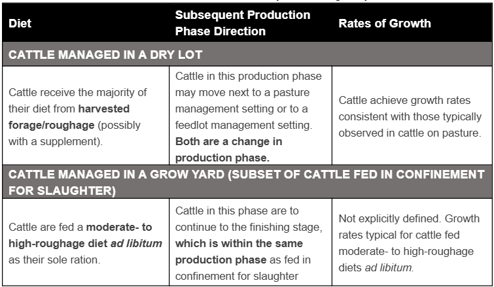Select the "Subsequent Production Phase Direction" header
The image size is (494, 287).
tap(242, 23)
